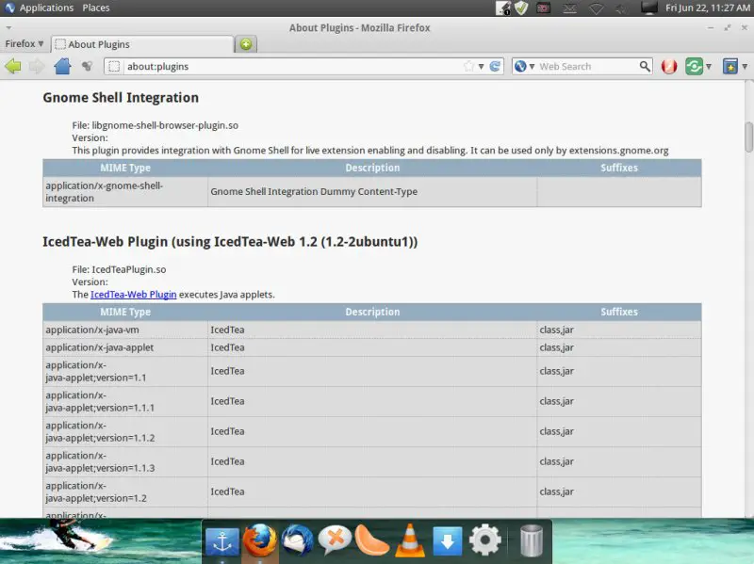Open the home page via house icon
Viewport: 754px width, 564px height.
tap(62, 66)
